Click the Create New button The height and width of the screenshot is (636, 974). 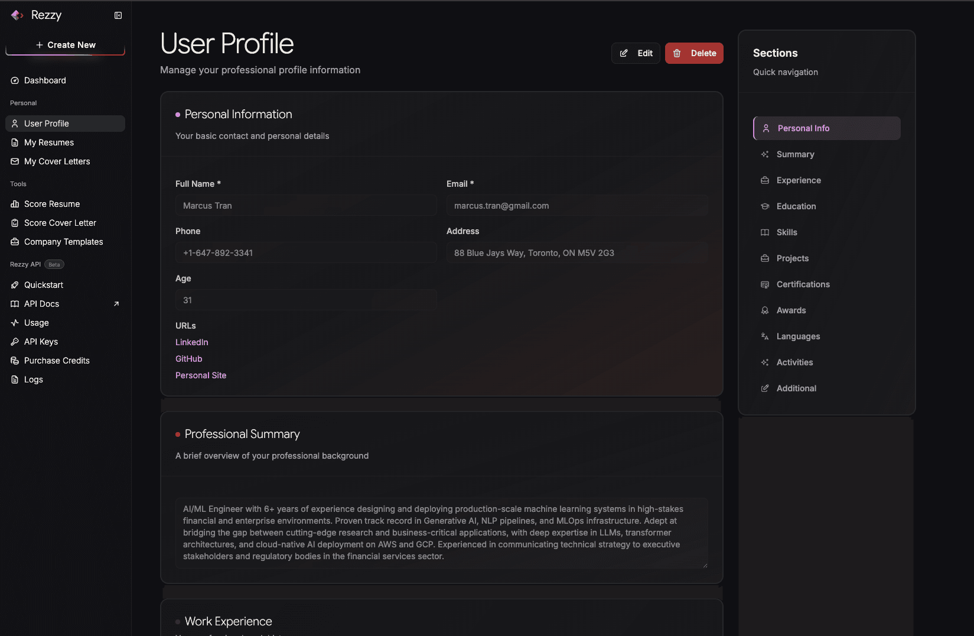point(65,44)
